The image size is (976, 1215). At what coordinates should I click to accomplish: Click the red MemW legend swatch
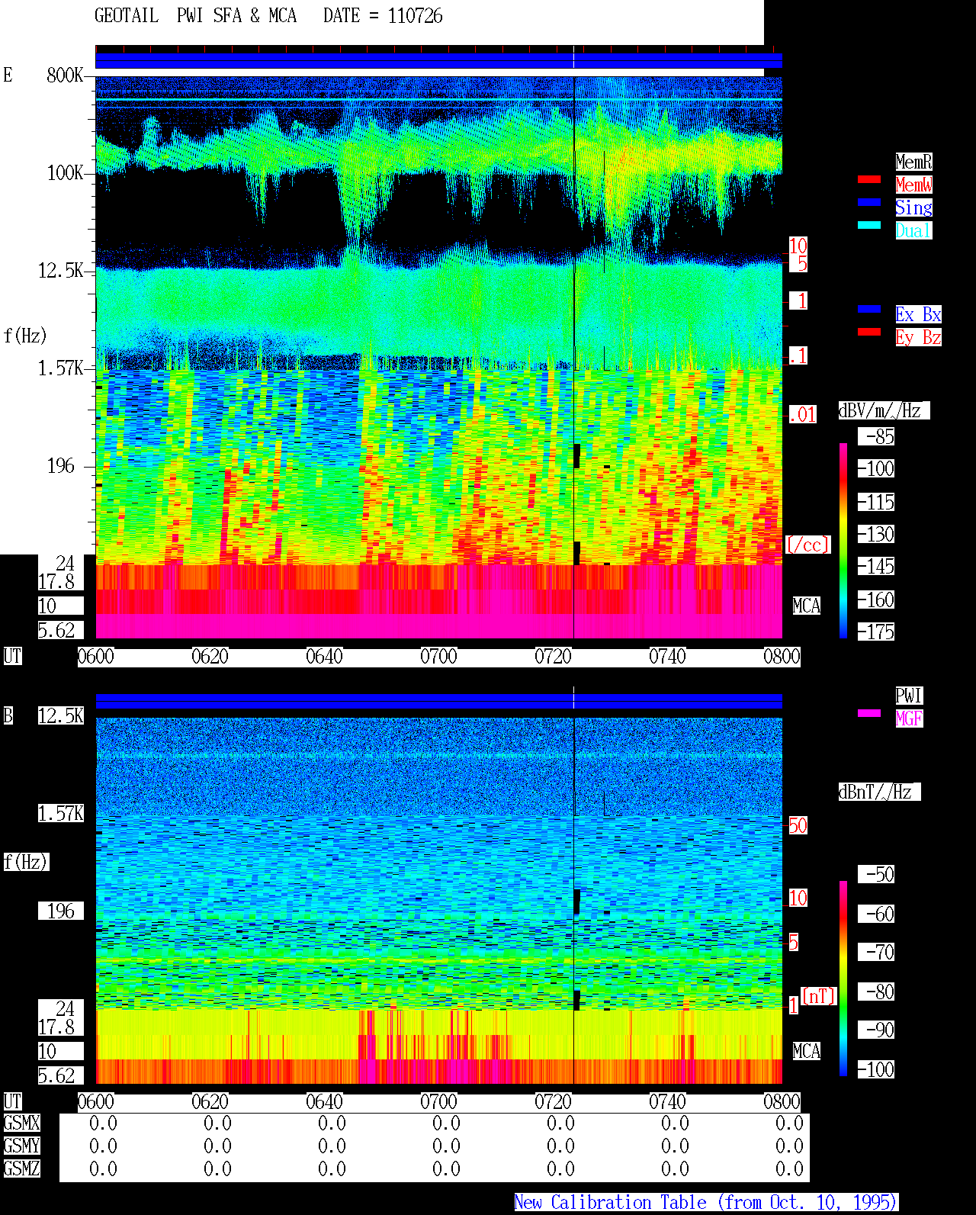click(869, 179)
